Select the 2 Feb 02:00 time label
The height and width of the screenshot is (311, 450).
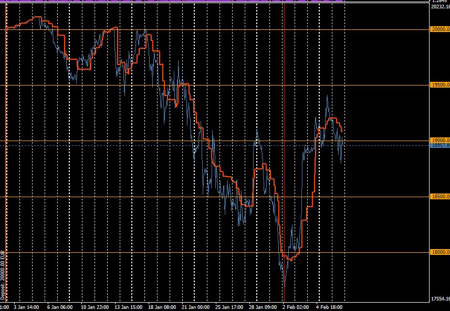[295, 307]
